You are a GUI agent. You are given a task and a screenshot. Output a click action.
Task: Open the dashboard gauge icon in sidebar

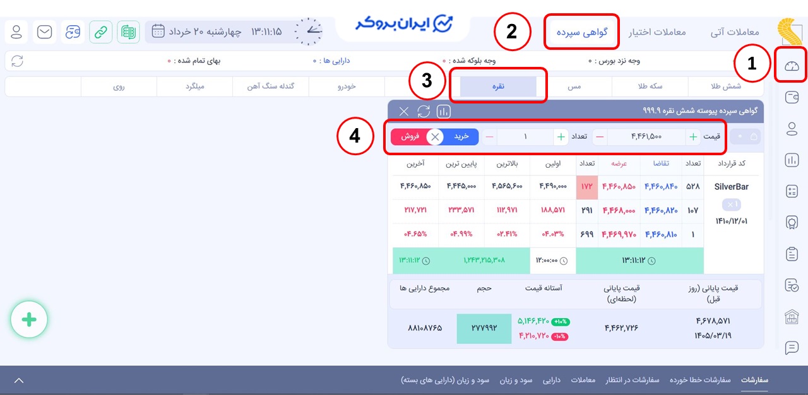pos(792,66)
